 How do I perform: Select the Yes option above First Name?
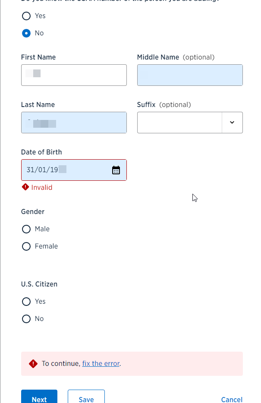26,16
